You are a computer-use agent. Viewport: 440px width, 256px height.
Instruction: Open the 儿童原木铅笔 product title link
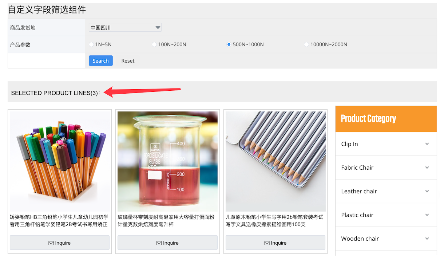274,221
